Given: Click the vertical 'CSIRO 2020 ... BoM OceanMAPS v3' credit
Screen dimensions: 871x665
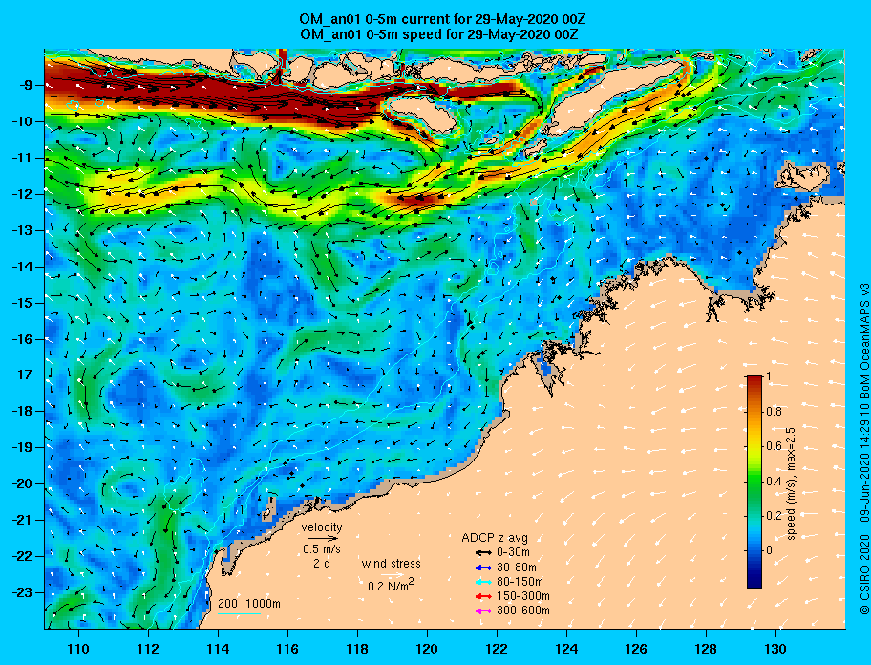Looking at the screenshot, I should tap(864, 449).
